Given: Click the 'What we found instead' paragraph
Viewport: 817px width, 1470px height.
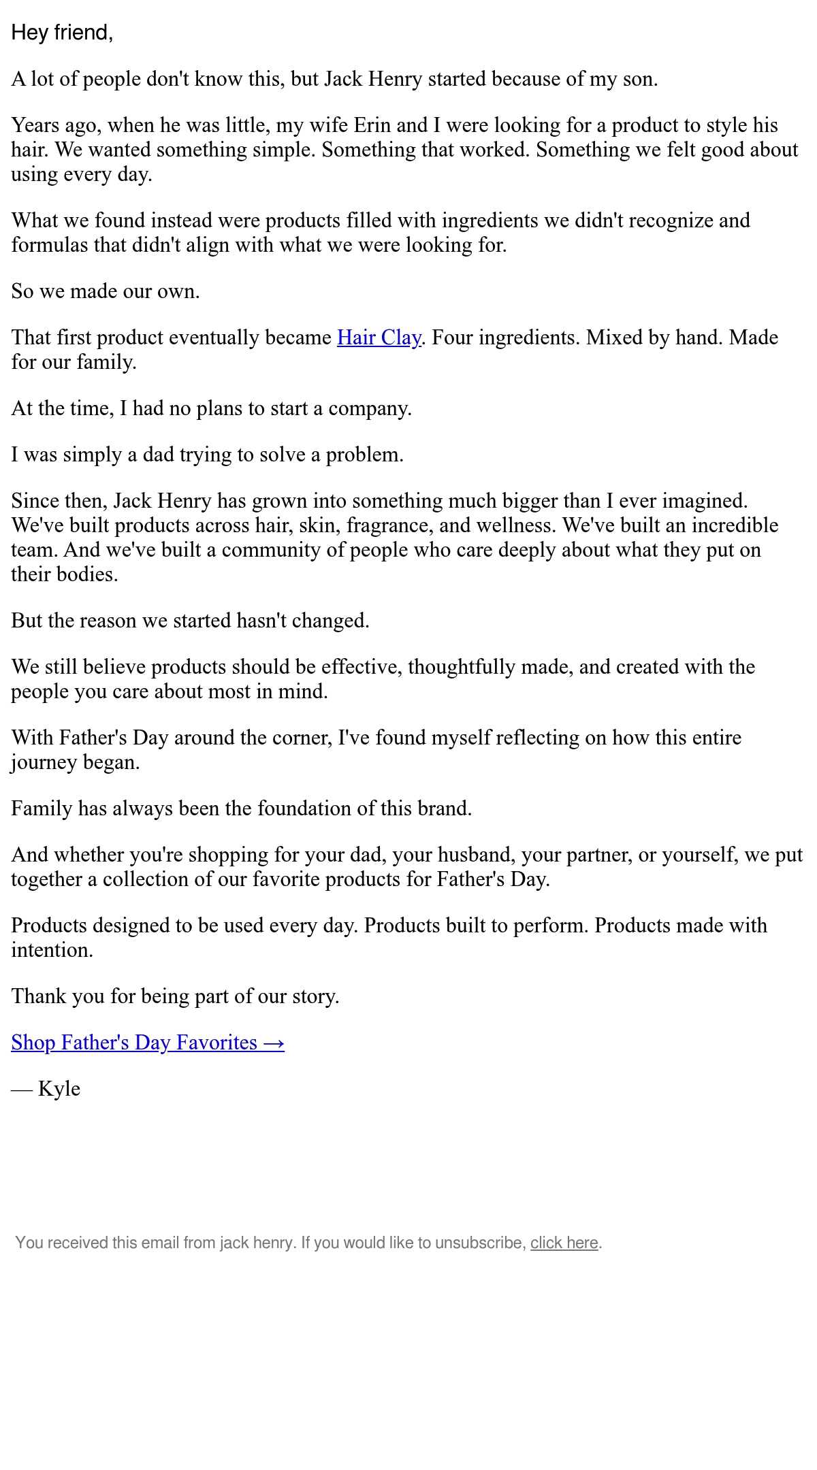Looking at the screenshot, I should point(381,233).
